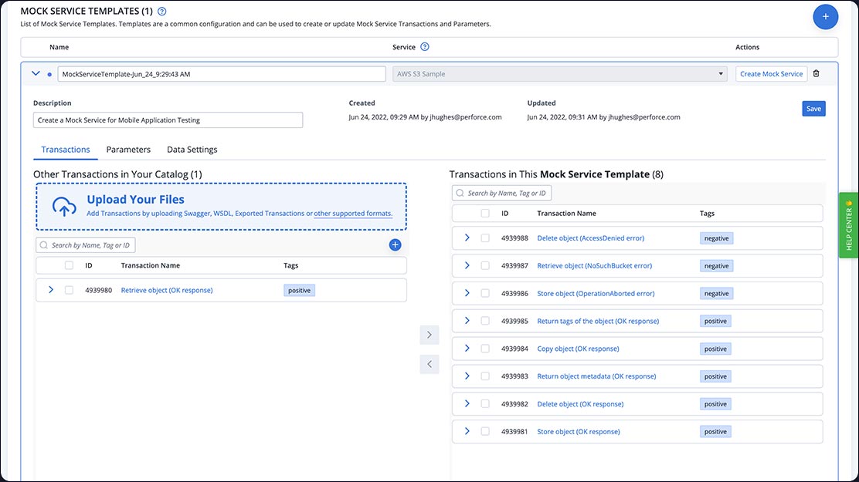The image size is (859, 482).
Task: Expand Store object (OperationAborted error) row
Action: pyautogui.click(x=467, y=293)
